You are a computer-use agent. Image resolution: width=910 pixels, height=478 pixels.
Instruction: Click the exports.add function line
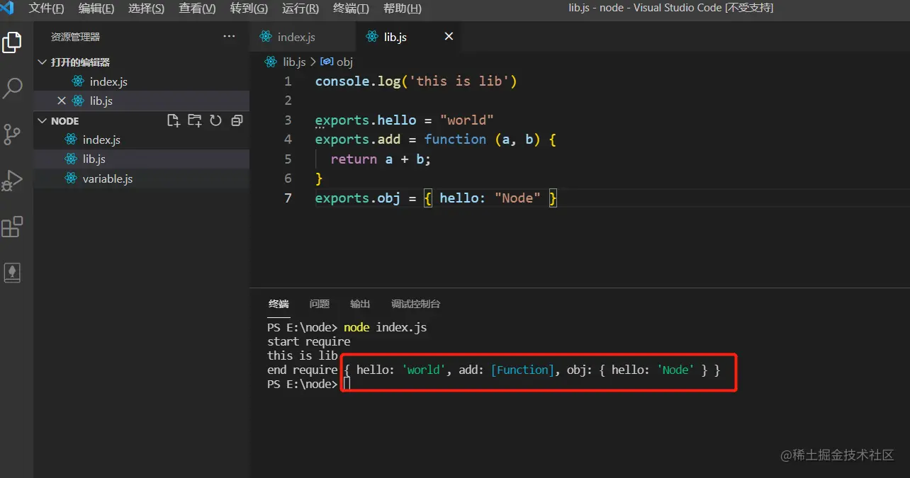(436, 140)
